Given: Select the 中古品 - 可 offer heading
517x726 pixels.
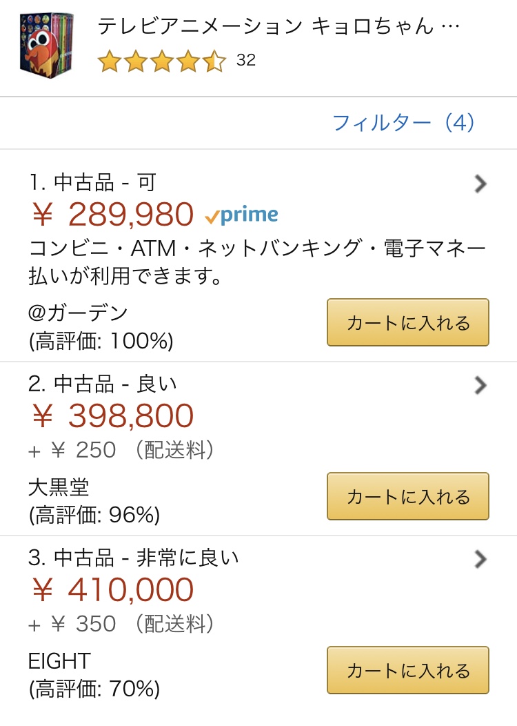Looking at the screenshot, I should click(x=92, y=183).
